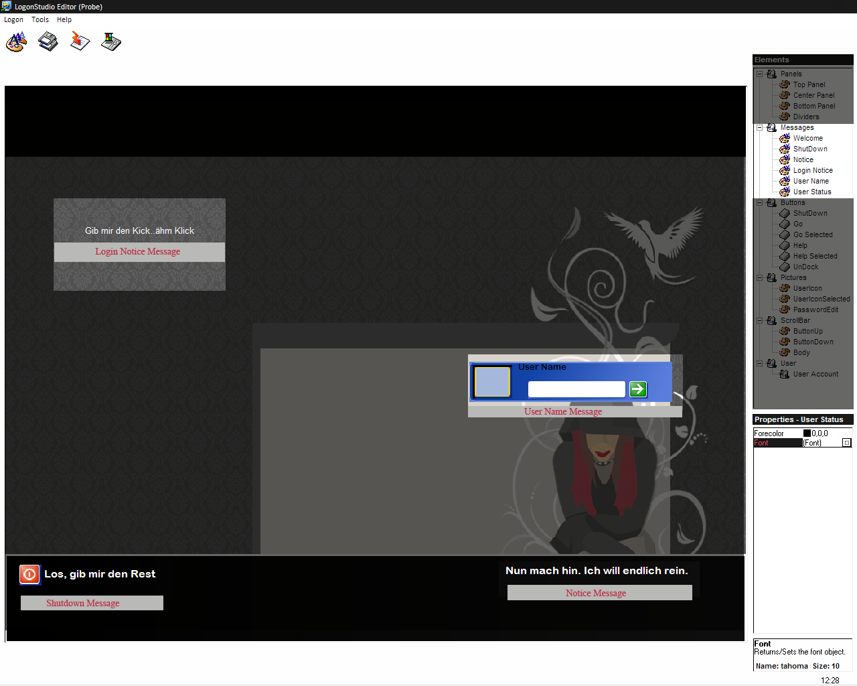Select UserIconSelected under Pictures
Screen dimensions: 857x686
(x=821, y=299)
